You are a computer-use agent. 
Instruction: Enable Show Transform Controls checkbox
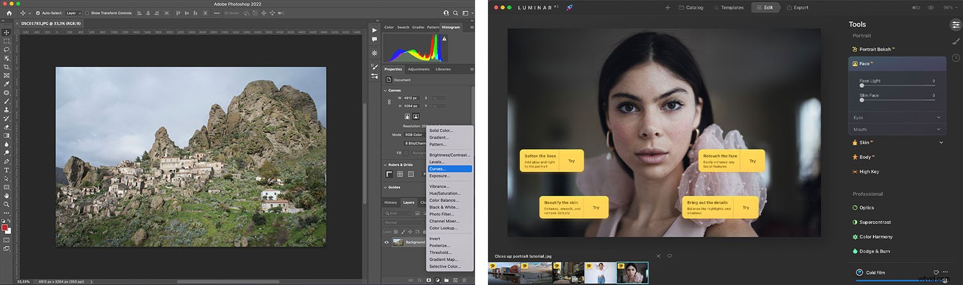click(x=87, y=12)
